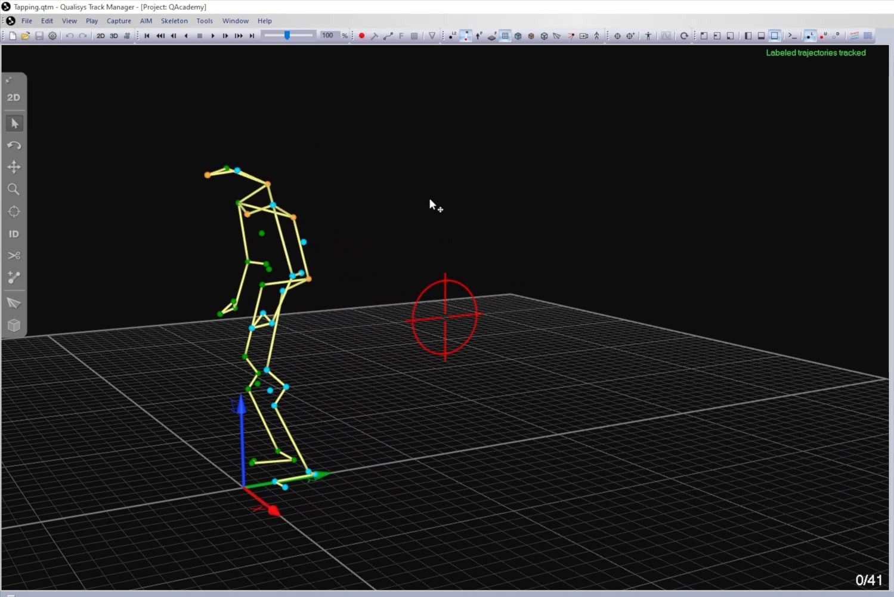The image size is (894, 597).
Task: Toggle the red camera rays icon
Action: pos(571,36)
